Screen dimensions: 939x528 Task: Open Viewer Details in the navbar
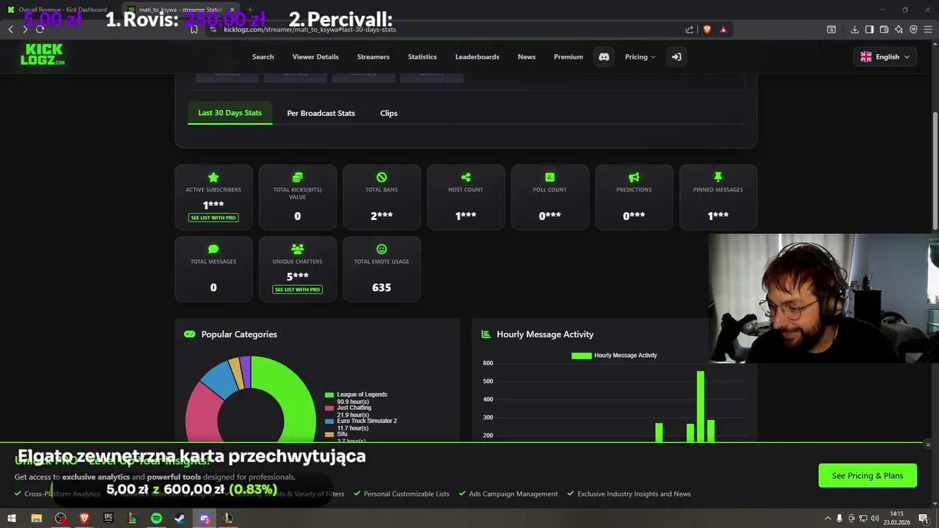315,56
